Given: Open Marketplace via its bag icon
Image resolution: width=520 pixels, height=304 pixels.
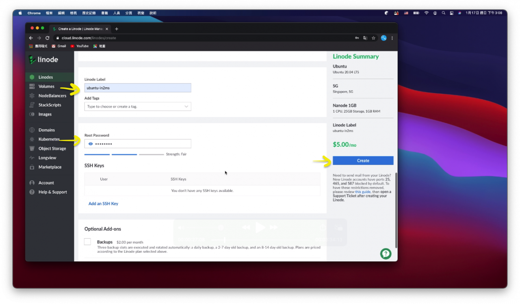Looking at the screenshot, I should coord(32,167).
